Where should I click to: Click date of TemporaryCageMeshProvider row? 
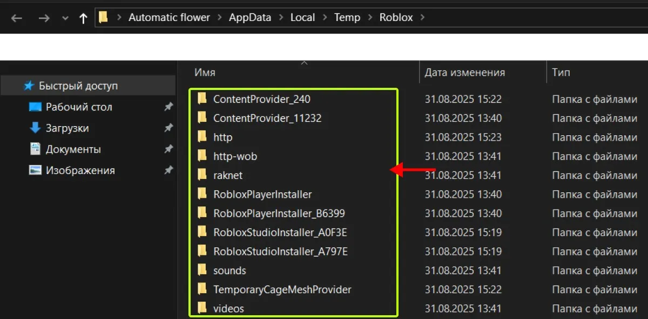click(x=463, y=290)
